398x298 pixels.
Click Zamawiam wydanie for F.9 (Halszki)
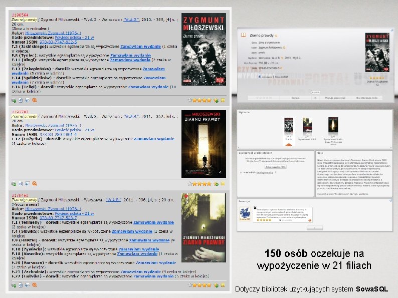click(149, 240)
